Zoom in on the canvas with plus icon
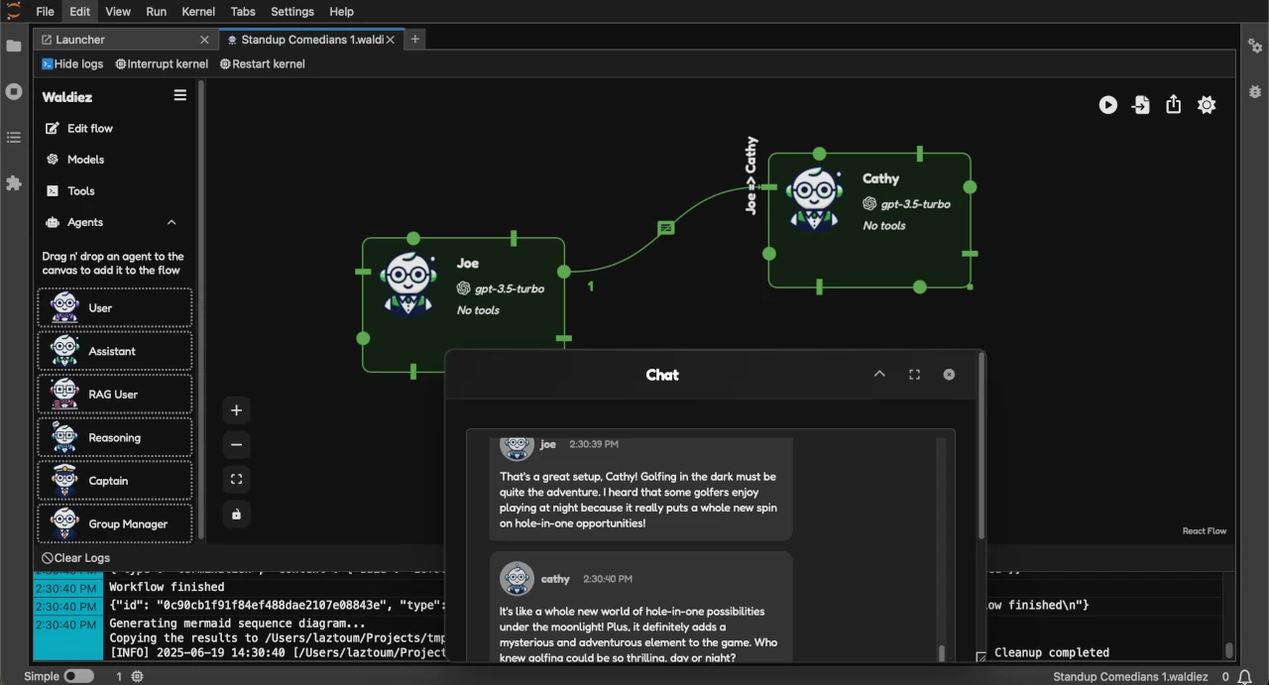Viewport: 1269px width, 685px height. click(236, 409)
